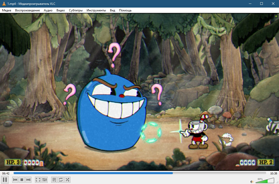
Task: Seek within the playback progress bar
Action: [x=140, y=173]
